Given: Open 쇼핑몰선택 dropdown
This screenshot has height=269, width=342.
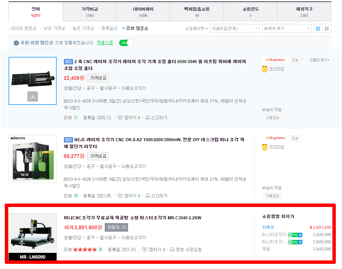Looking at the screenshot, I should coord(196,28).
